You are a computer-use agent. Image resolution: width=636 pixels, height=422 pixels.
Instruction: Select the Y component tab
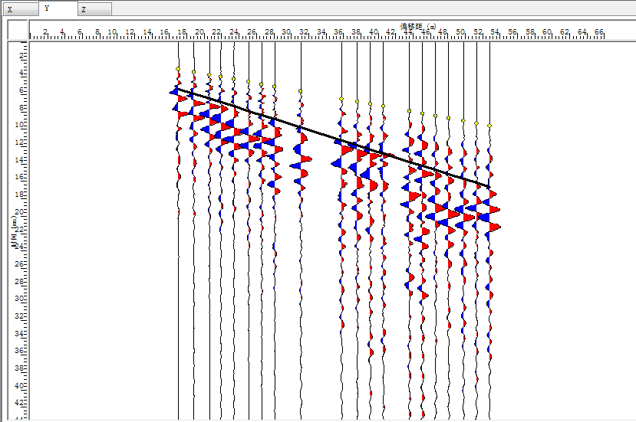[58, 8]
